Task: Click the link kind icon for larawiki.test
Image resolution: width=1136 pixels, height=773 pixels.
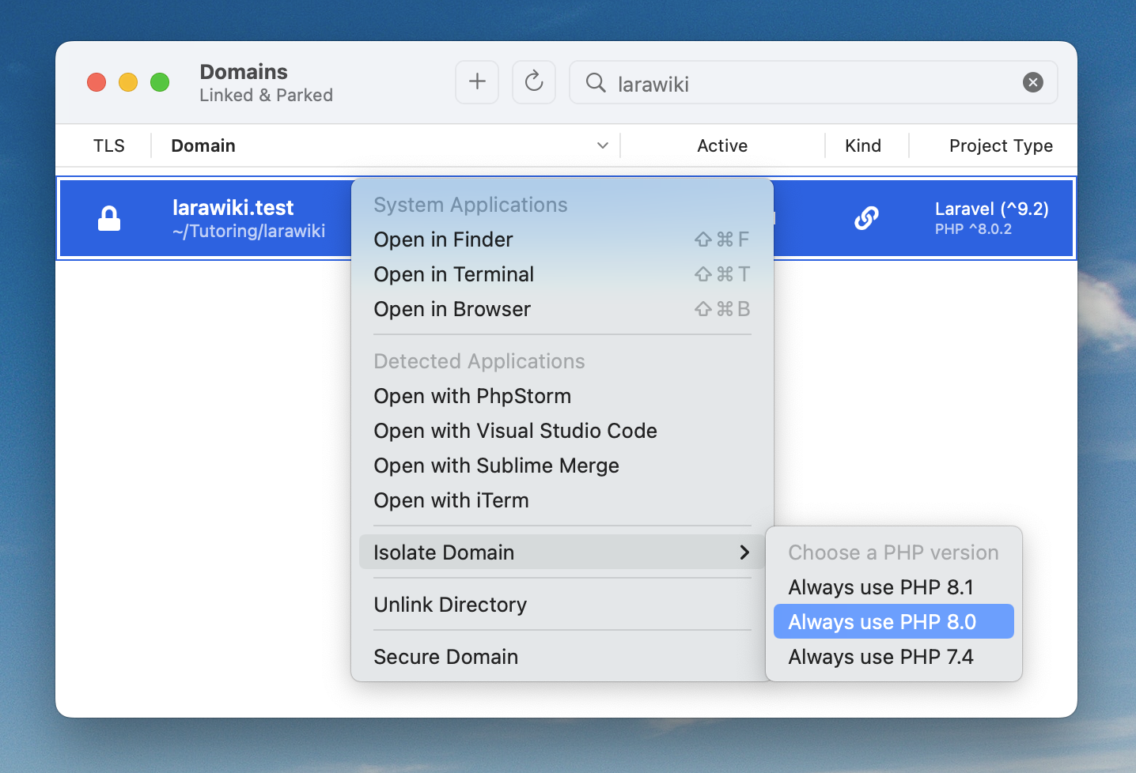Action: coord(866,218)
